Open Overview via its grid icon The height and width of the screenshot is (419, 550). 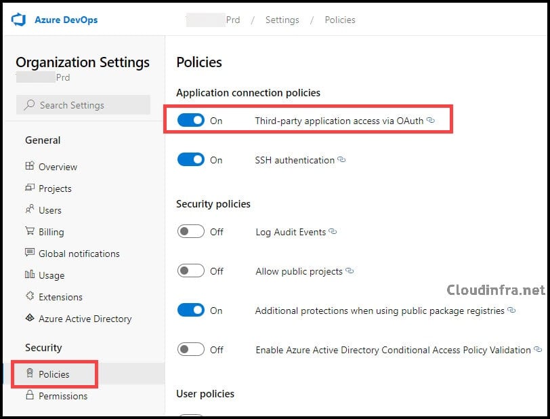pos(30,166)
